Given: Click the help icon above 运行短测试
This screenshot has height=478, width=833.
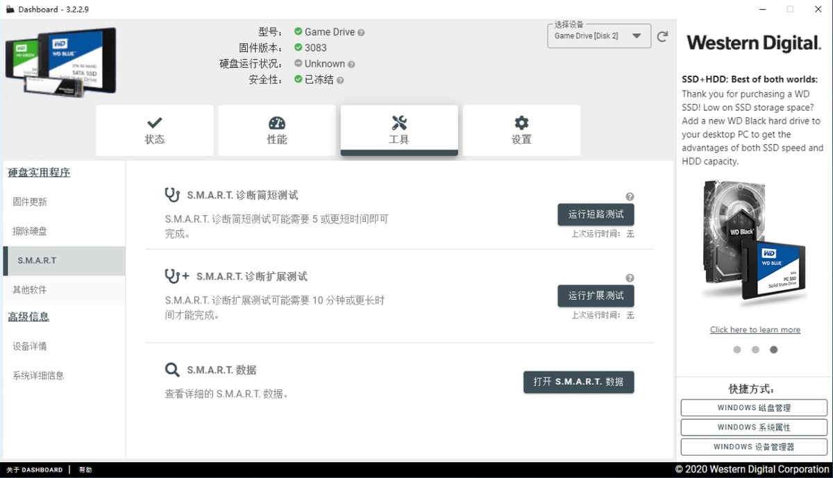Looking at the screenshot, I should click(630, 196).
